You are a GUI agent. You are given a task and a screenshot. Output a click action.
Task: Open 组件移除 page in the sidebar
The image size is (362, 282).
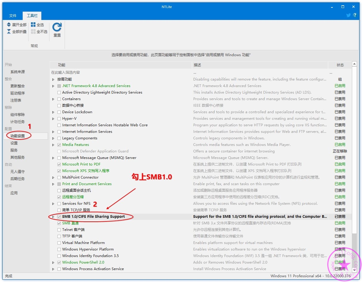(18, 115)
